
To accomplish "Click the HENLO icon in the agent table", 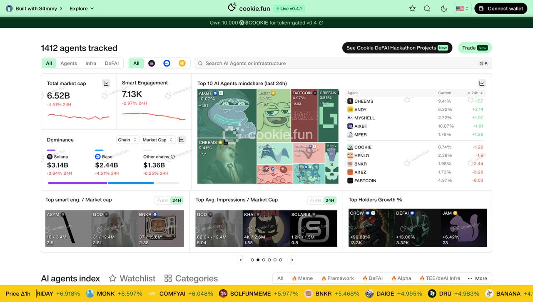I will (x=350, y=156).
